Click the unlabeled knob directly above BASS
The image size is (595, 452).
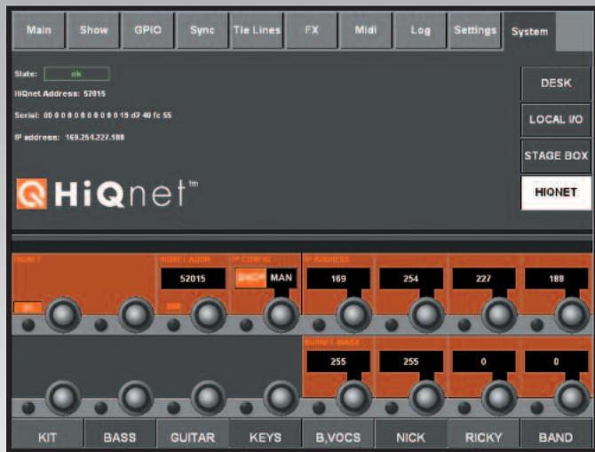(x=136, y=398)
